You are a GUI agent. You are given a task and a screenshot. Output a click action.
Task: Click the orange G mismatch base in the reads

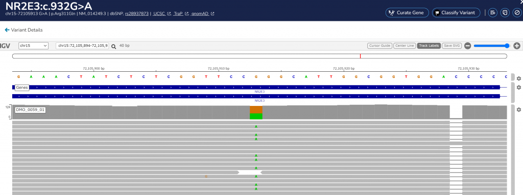[206, 176]
